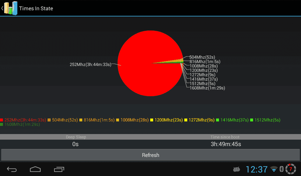The width and height of the screenshot is (301, 176).
Task: Click the 0s deep sleep value
Action: tap(75, 144)
